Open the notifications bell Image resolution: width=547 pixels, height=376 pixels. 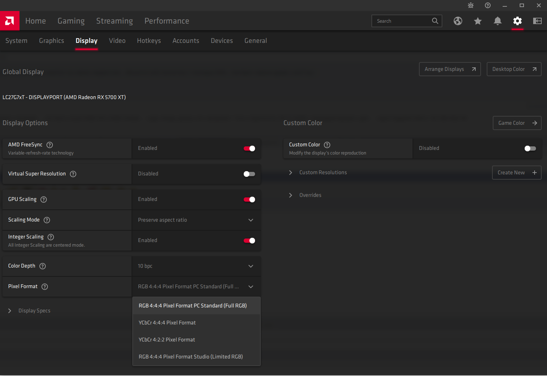click(498, 21)
